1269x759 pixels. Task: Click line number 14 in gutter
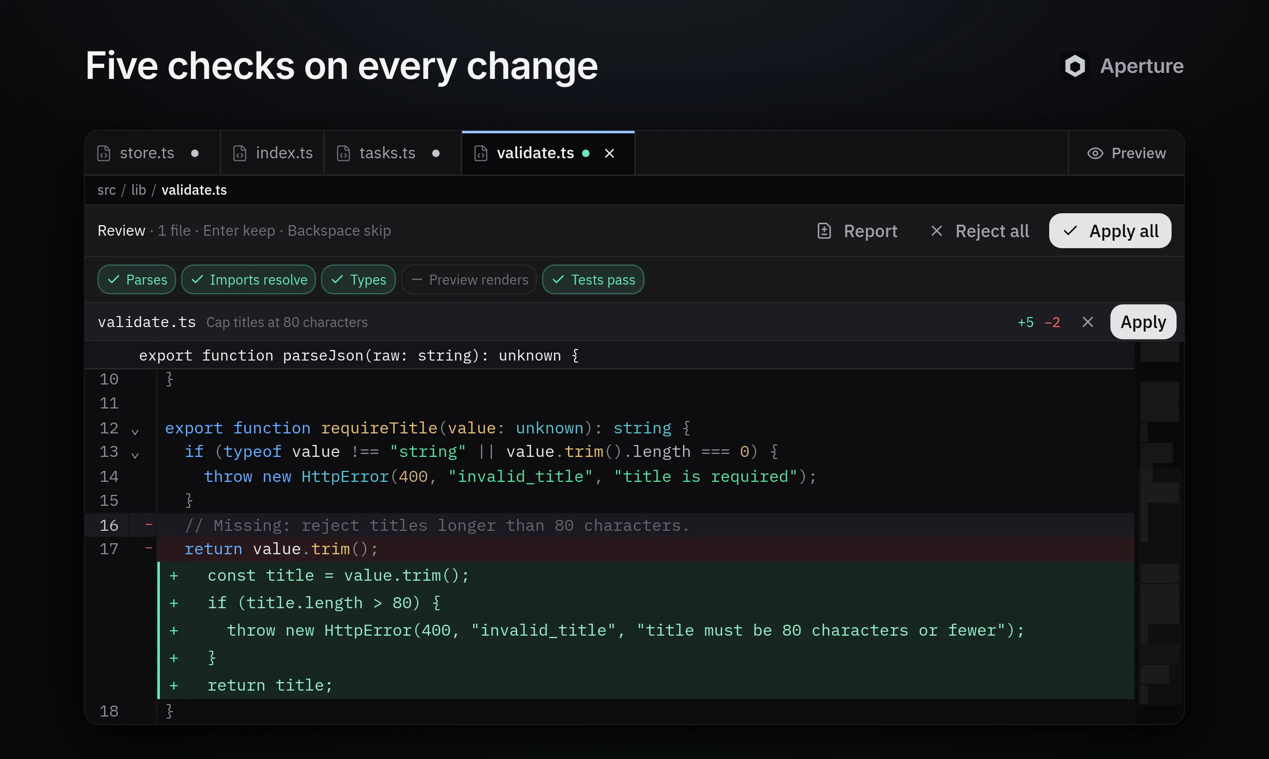[x=109, y=476]
